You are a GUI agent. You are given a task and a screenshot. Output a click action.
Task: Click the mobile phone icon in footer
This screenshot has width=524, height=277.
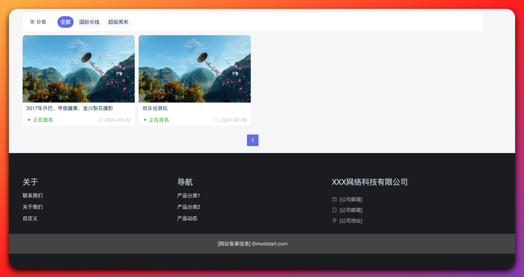334,210
